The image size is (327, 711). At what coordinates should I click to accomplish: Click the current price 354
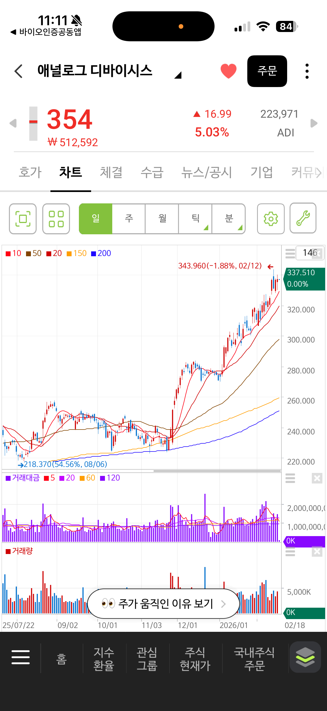(x=69, y=119)
